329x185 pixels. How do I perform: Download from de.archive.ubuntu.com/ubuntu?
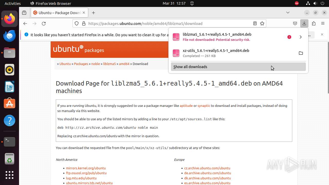207,173
